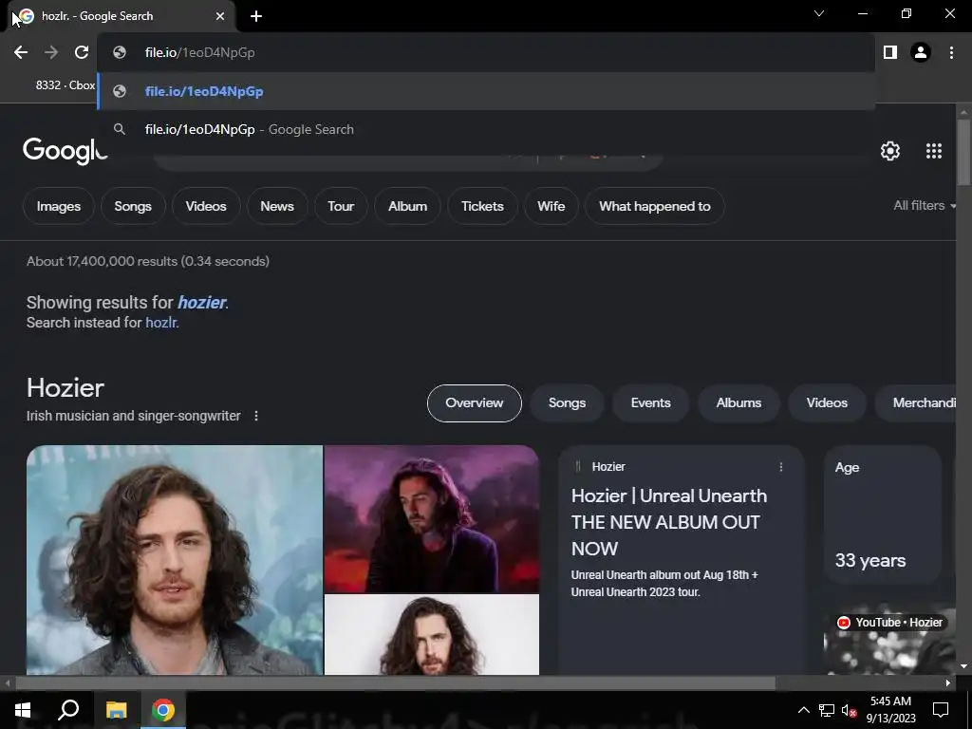Screen dimensions: 972x729
Task: Open the taskbar clock showing 5:45 AM
Action: (x=890, y=710)
